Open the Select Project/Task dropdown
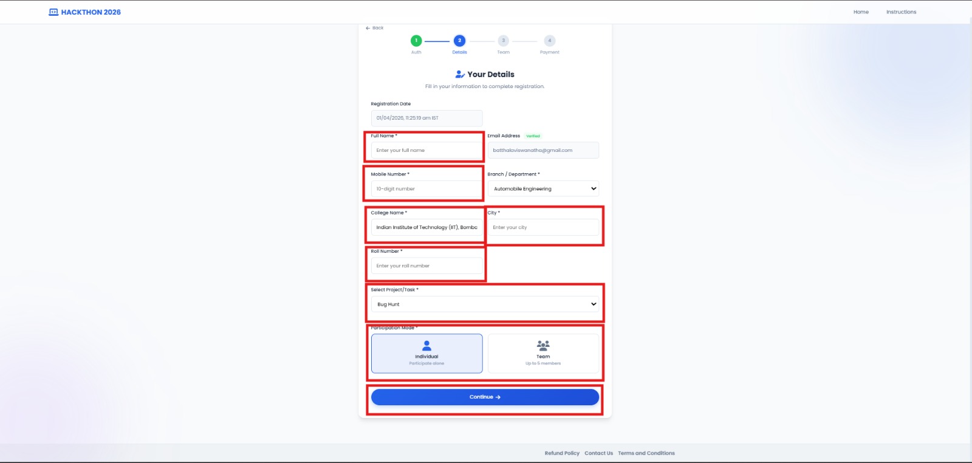Image resolution: width=972 pixels, height=463 pixels. 485,304
